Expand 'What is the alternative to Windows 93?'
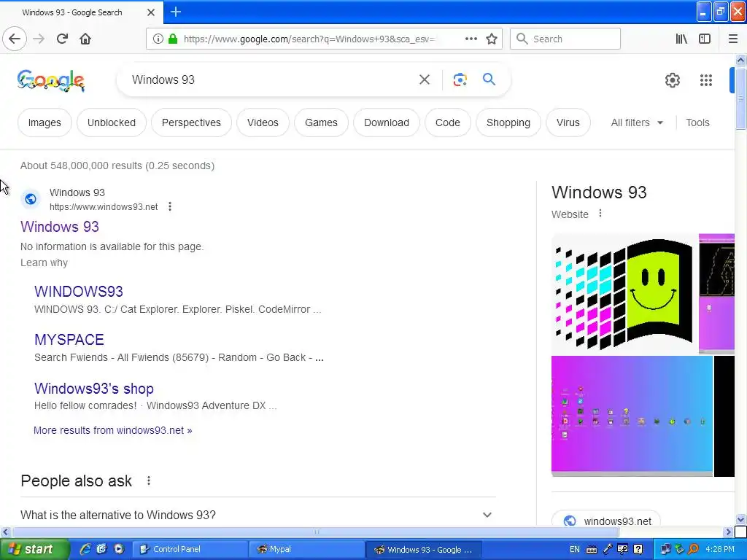The height and width of the screenshot is (560, 747). coord(258,515)
